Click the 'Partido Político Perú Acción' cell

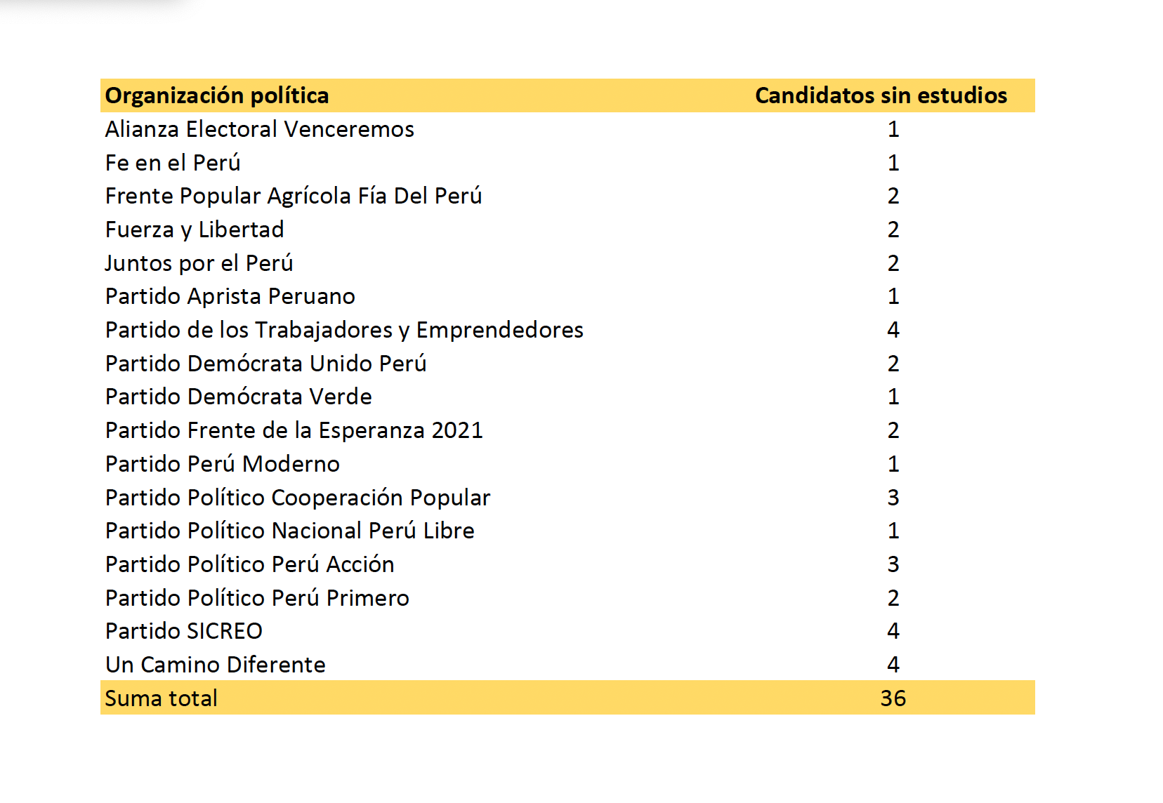249,564
